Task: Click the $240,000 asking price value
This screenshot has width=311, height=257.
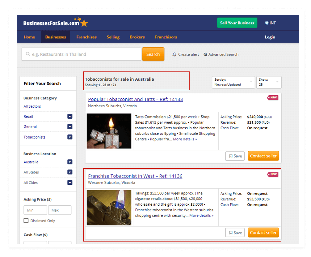Action: (x=255, y=117)
